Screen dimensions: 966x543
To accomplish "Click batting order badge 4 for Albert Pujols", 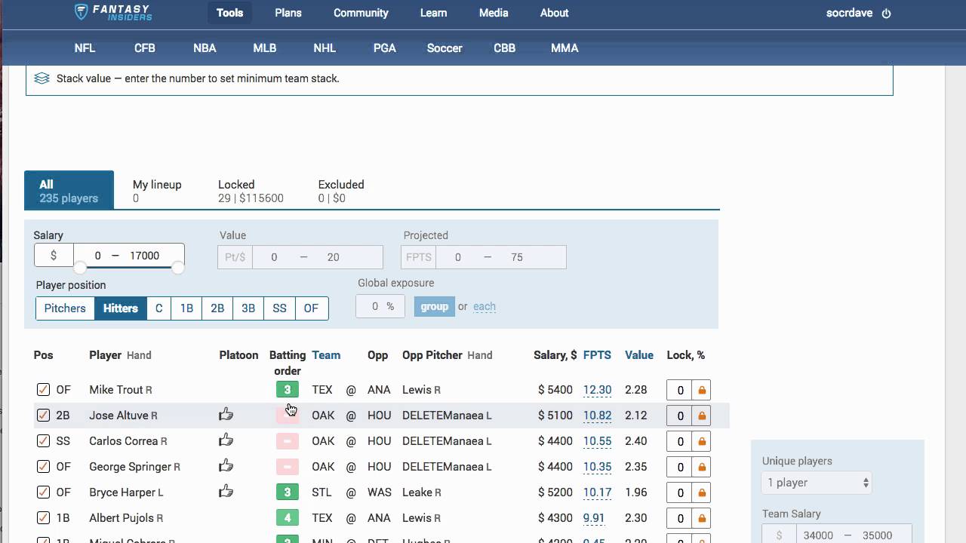I will 288,518.
